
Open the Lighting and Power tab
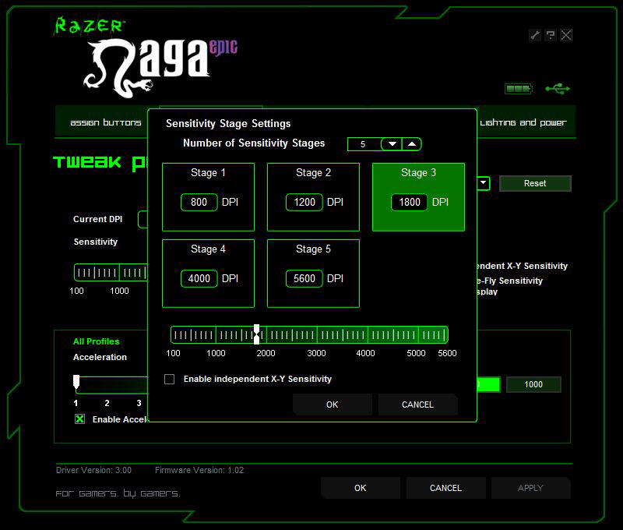(x=523, y=122)
